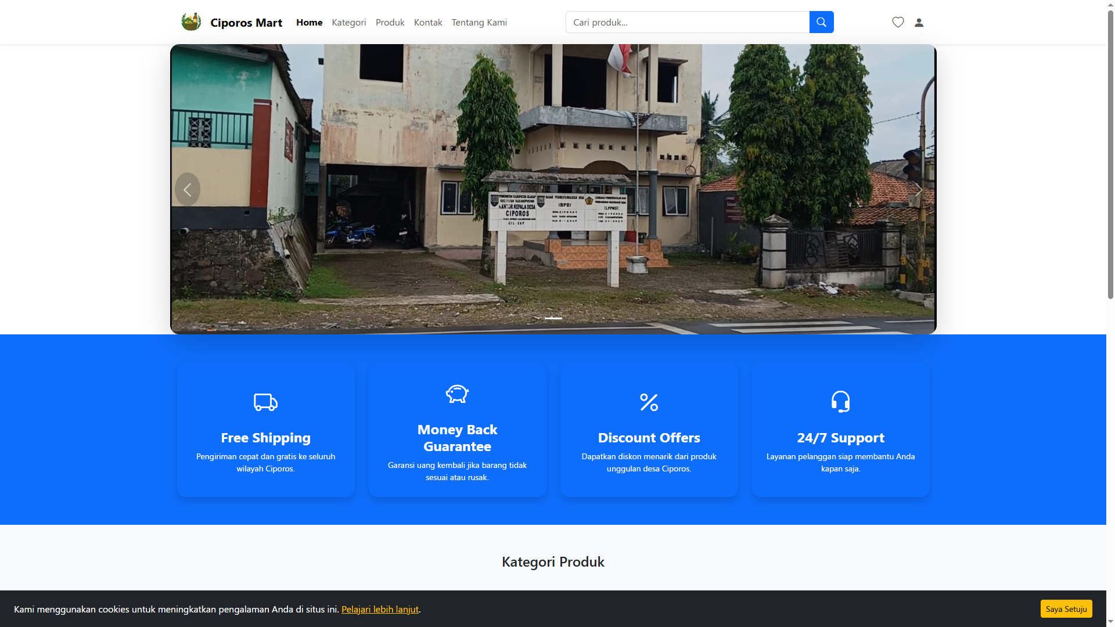Go to Tentang Kami page

tap(479, 22)
